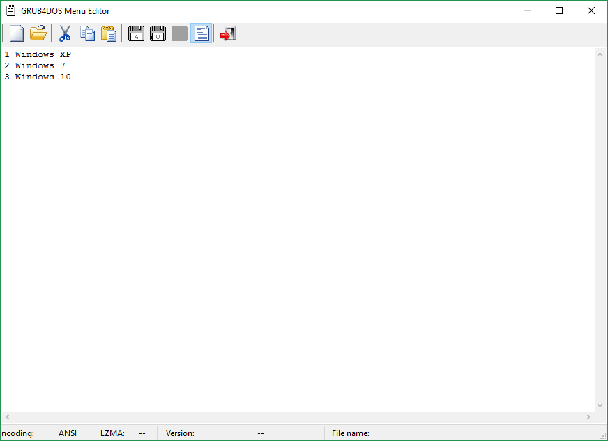The image size is (608, 441).
Task: Paste from clipboard with paste icon
Action: (109, 33)
